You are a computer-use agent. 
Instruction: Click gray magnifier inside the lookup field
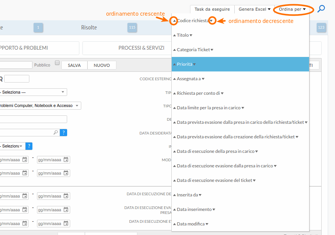tap(56, 133)
